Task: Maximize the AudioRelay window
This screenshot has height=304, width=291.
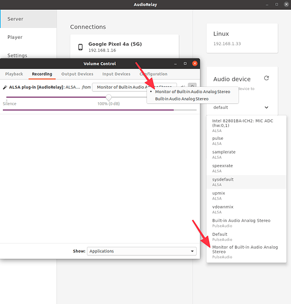Action: (276, 4)
